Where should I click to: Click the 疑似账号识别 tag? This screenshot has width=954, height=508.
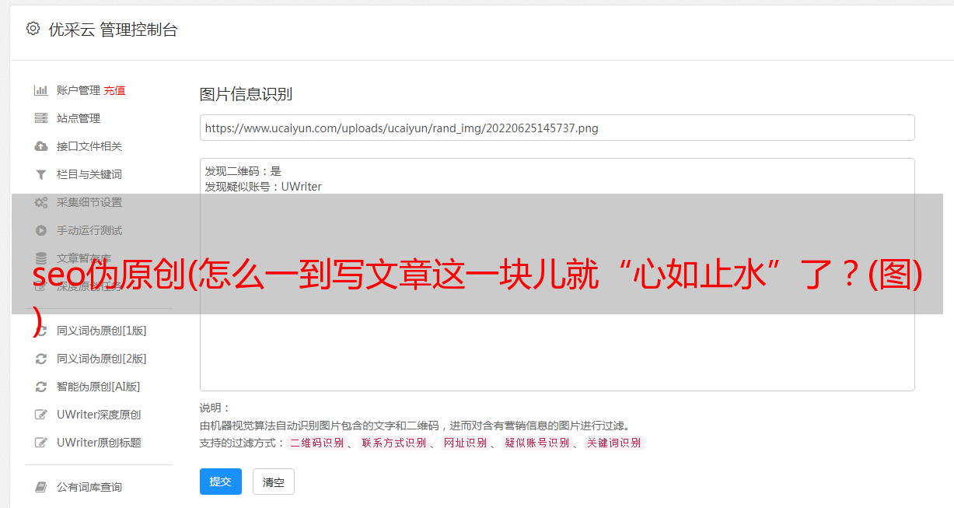click(536, 443)
